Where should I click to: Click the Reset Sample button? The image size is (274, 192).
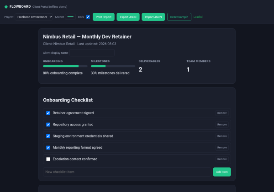coord(179,17)
